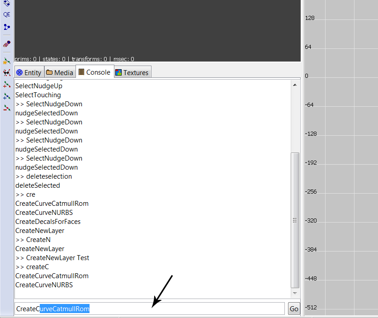Select the QE drag tool
This screenshot has height=318, width=378.
pyautogui.click(x=7, y=14)
